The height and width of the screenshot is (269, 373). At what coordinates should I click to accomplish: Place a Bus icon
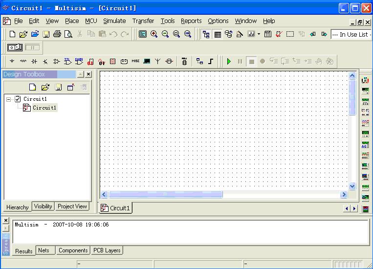[x=211, y=61]
